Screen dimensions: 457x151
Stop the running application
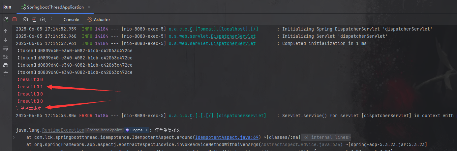tap(15, 20)
